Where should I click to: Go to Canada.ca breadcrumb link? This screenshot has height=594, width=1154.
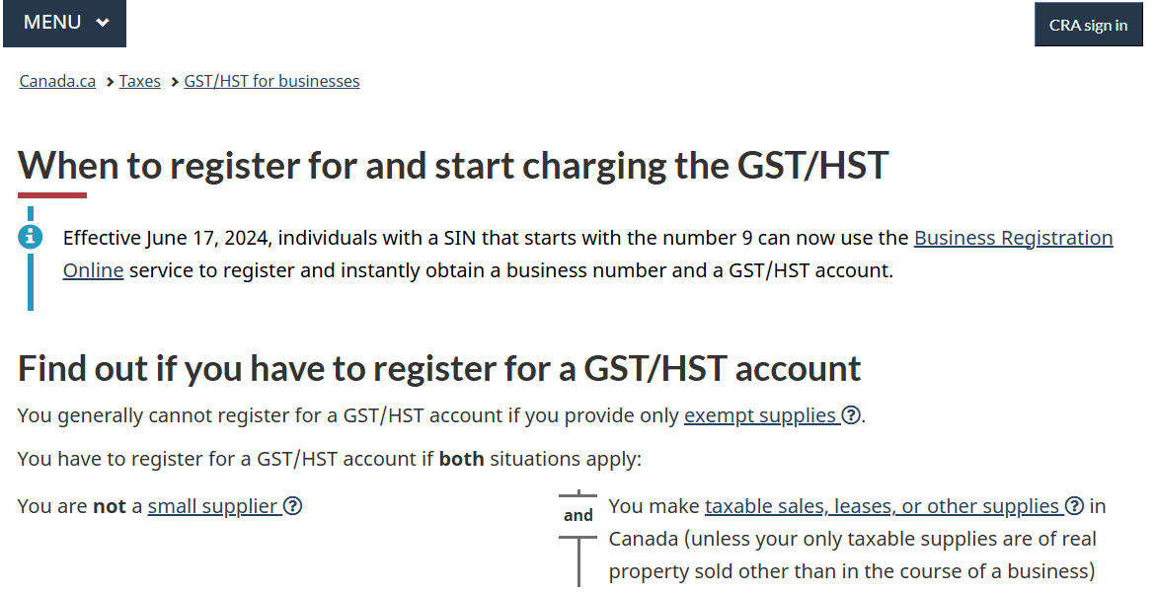click(x=57, y=81)
